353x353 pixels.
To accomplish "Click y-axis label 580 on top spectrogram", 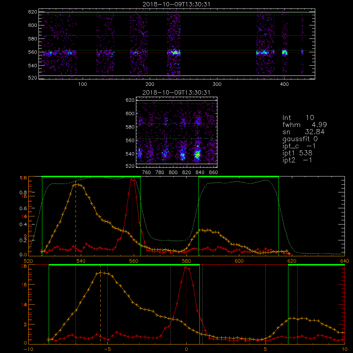I will (x=32, y=39).
